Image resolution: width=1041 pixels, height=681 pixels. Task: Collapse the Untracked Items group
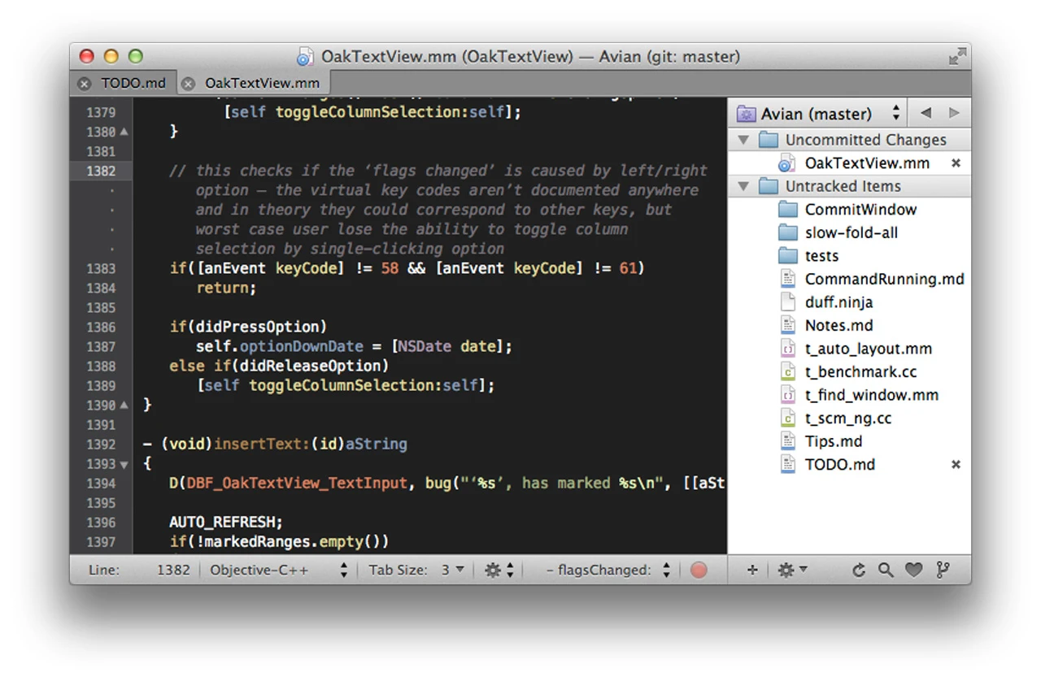point(743,186)
